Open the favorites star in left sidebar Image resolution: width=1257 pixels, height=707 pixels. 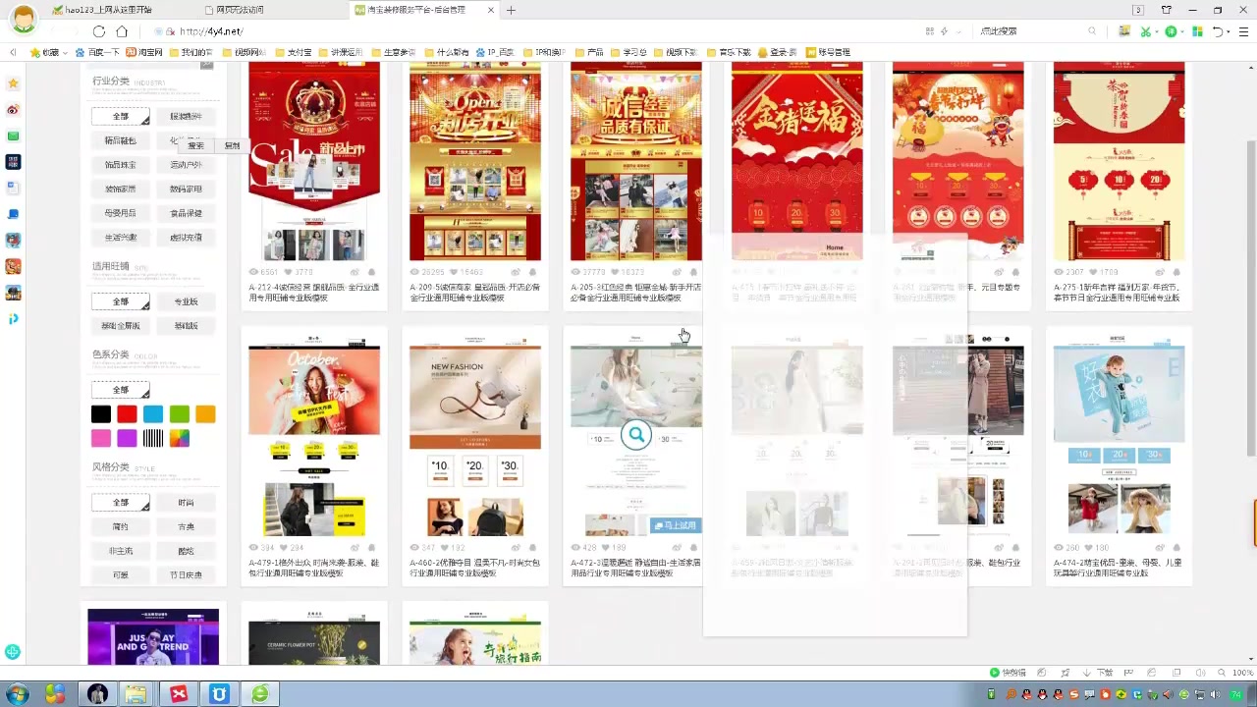pyautogui.click(x=13, y=84)
